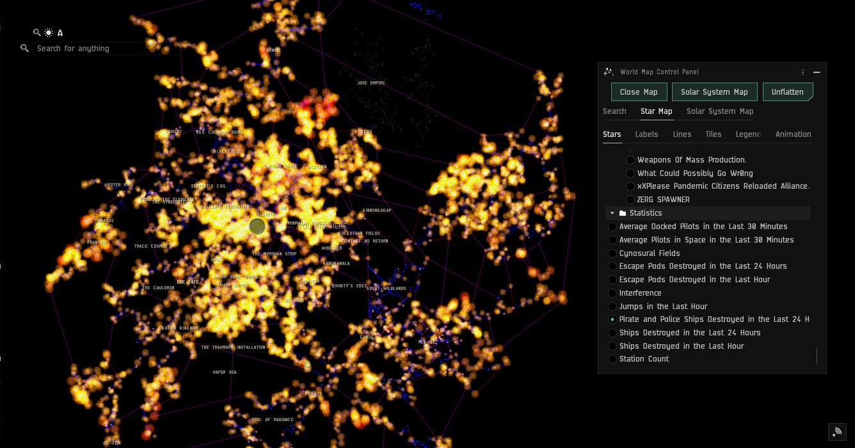Click the Fountain region label
The image size is (855, 448).
pos(97,243)
